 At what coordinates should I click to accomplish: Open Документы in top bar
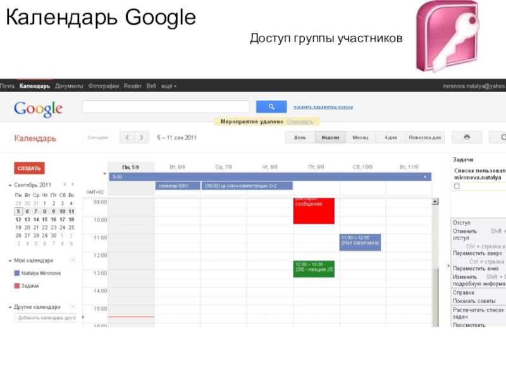69,86
